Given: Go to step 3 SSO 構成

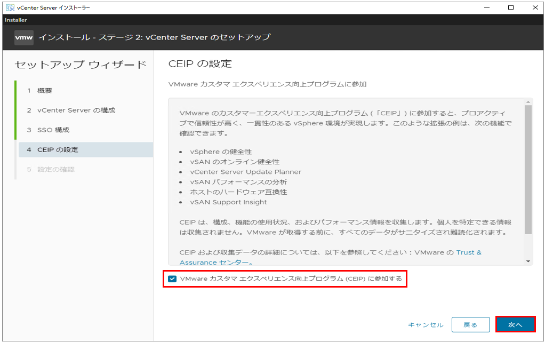Looking at the screenshot, I should tap(86, 130).
